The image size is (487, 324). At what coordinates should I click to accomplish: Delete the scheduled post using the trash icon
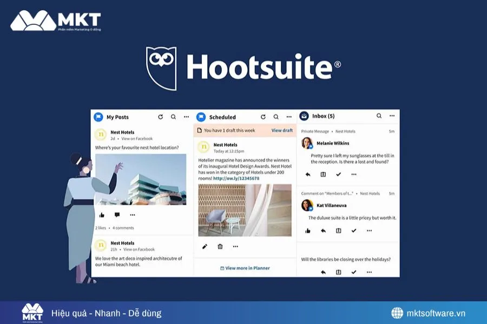click(x=220, y=247)
